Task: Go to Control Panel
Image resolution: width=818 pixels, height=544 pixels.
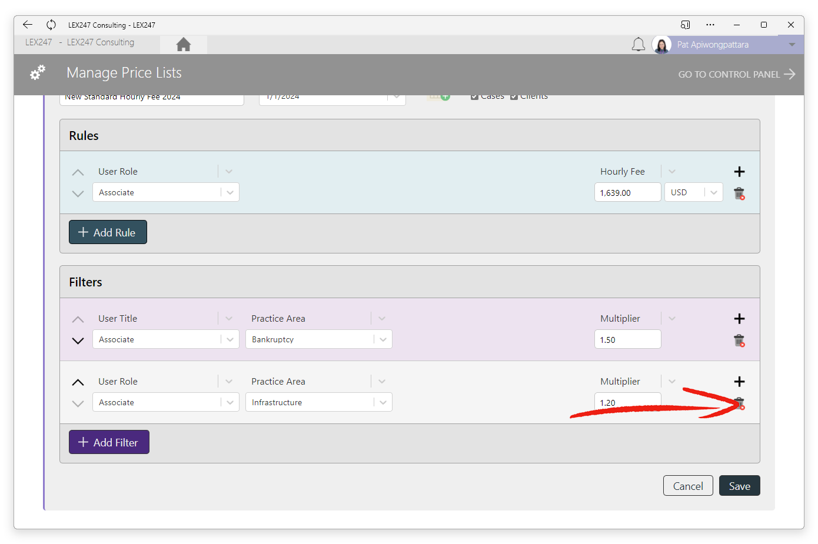Action: pos(737,74)
